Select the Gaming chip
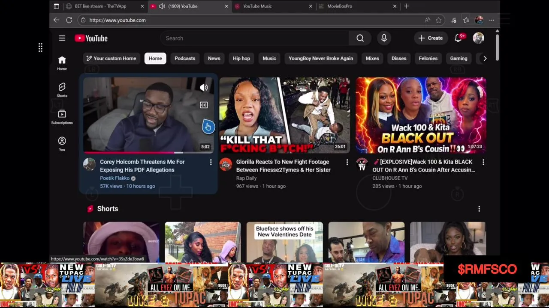 click(459, 59)
